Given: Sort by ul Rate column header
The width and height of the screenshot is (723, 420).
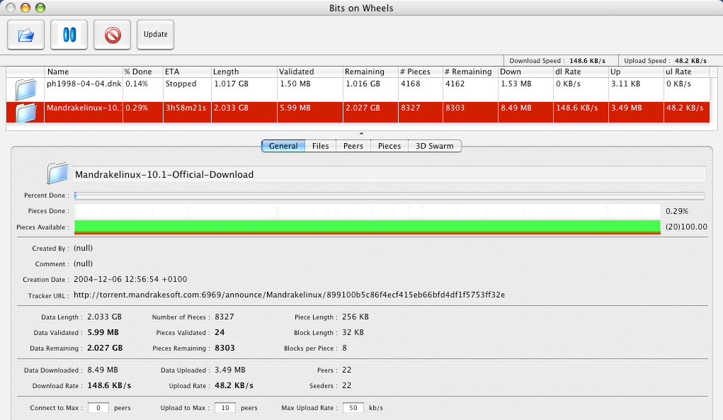Looking at the screenshot, I should point(687,72).
